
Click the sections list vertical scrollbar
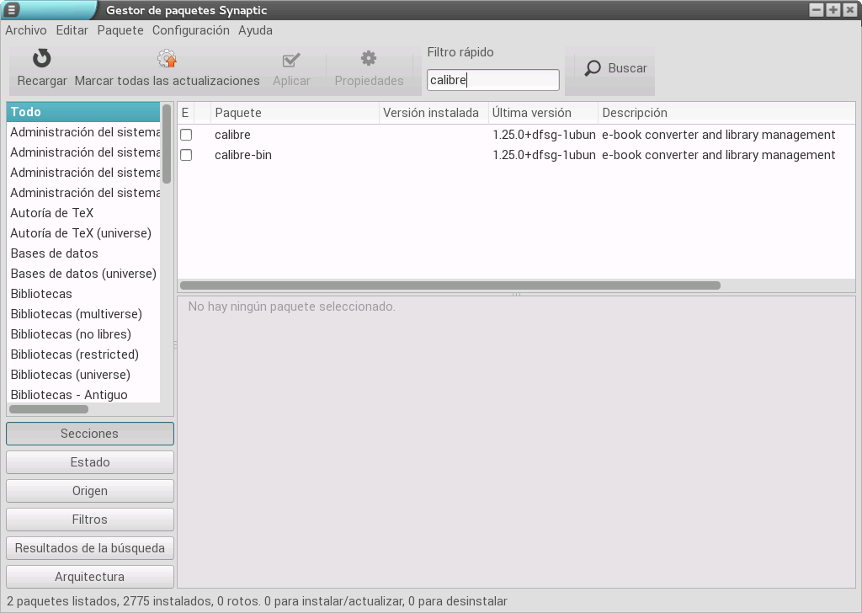click(x=167, y=143)
